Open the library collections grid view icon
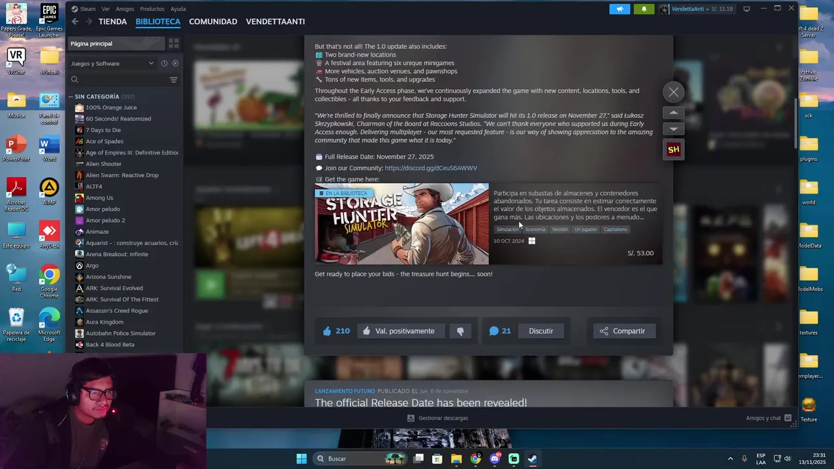This screenshot has width=834, height=469. click(173, 44)
